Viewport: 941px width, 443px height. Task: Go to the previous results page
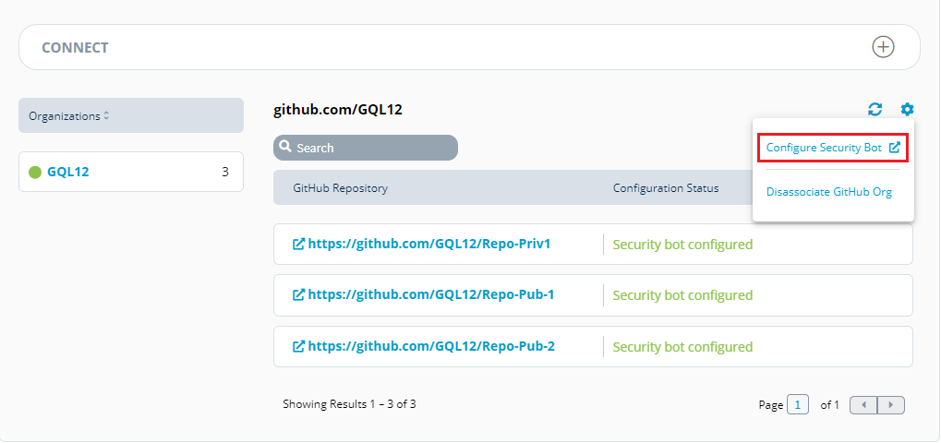[864, 405]
